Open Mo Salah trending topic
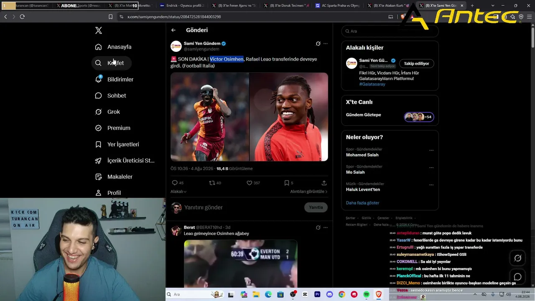Viewport: 535px width, 301px height. click(x=355, y=172)
